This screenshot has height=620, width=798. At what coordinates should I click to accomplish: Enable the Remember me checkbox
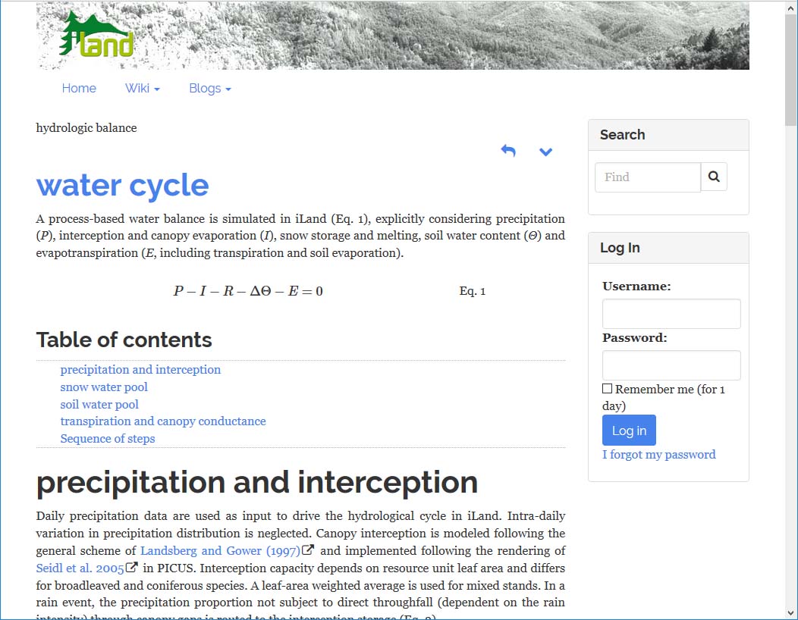[607, 389]
